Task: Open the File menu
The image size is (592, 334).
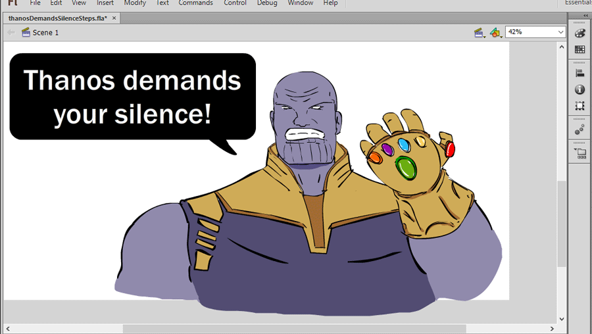Action: [x=35, y=3]
